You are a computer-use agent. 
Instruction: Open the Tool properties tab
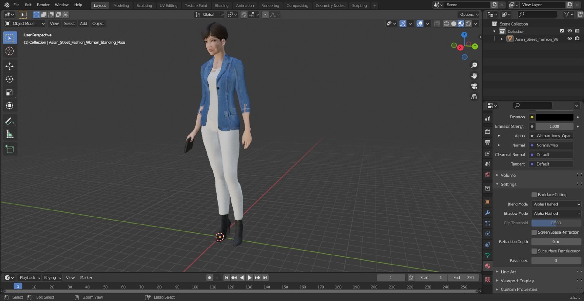[x=488, y=118]
